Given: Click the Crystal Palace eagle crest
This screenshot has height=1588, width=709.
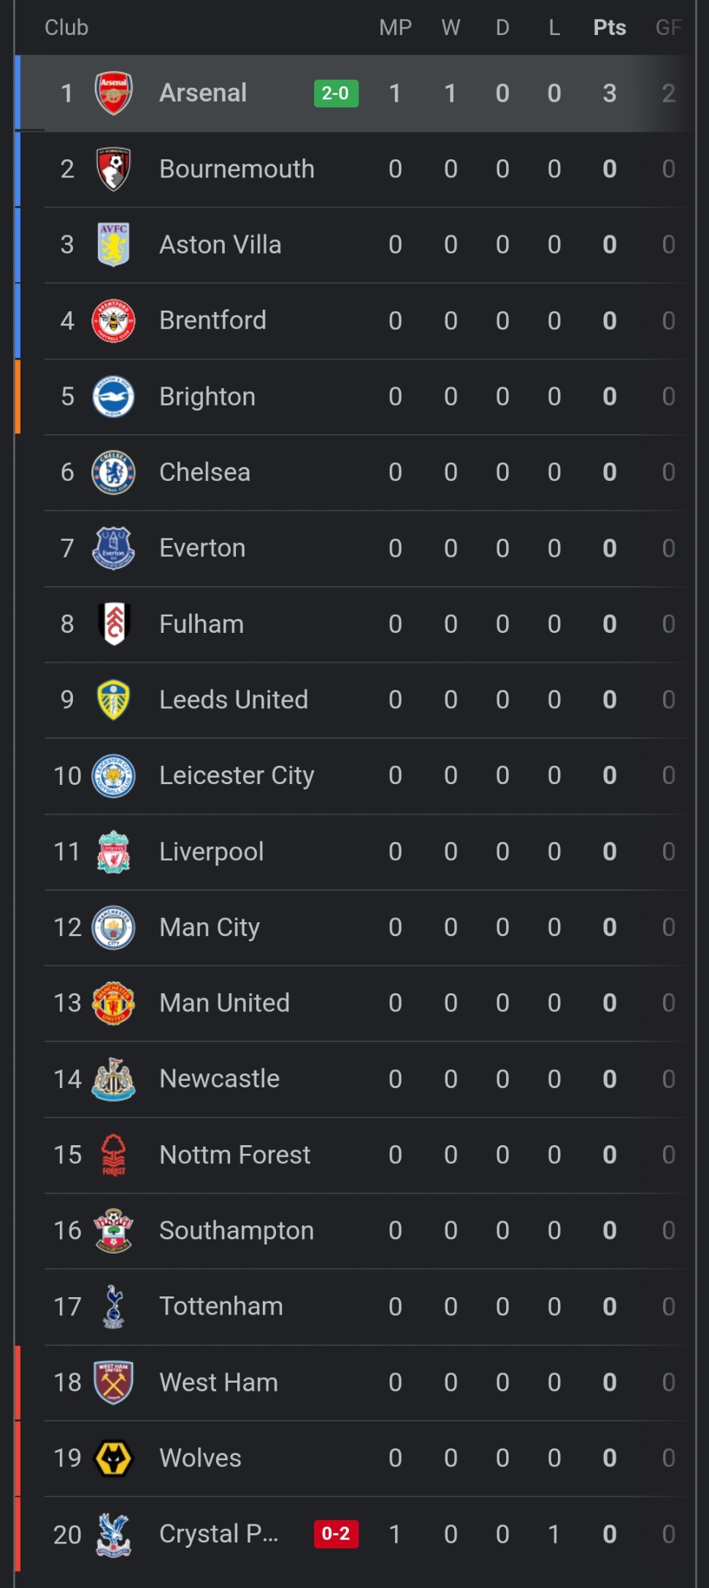Looking at the screenshot, I should pyautogui.click(x=113, y=1534).
